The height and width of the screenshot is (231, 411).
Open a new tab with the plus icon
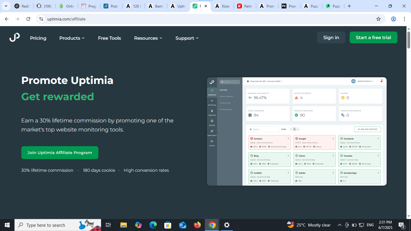349,6
